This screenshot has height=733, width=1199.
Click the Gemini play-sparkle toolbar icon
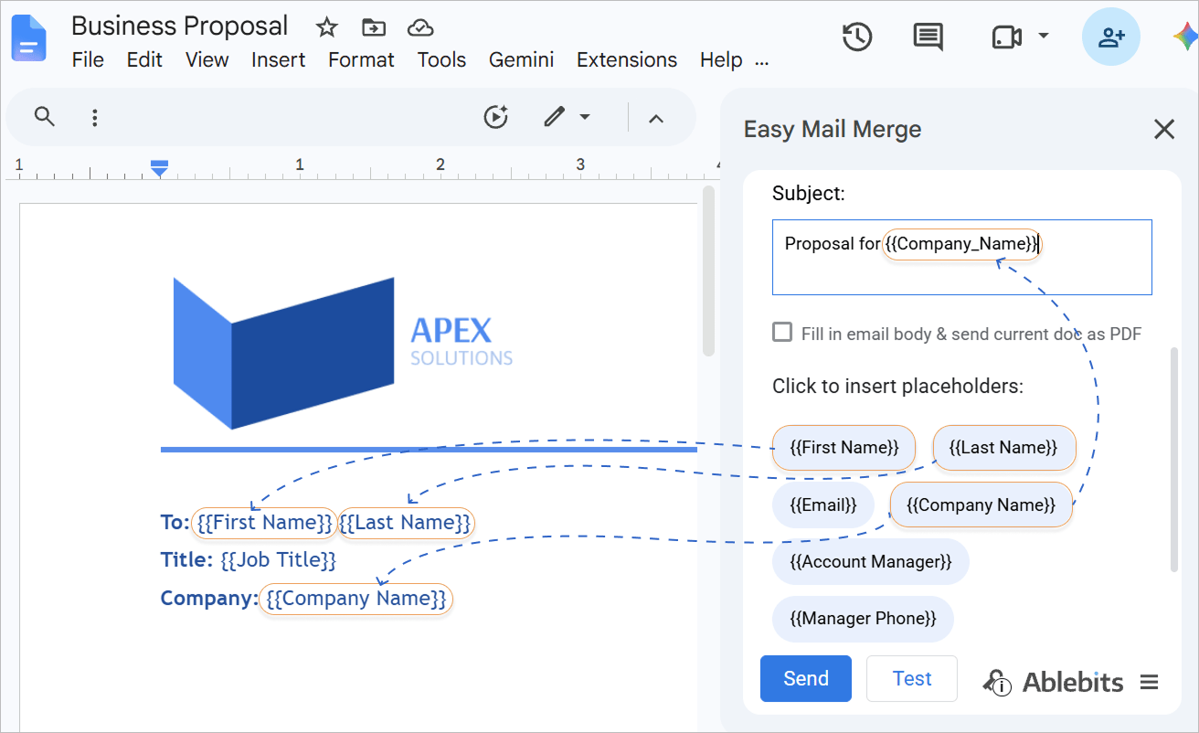click(495, 117)
